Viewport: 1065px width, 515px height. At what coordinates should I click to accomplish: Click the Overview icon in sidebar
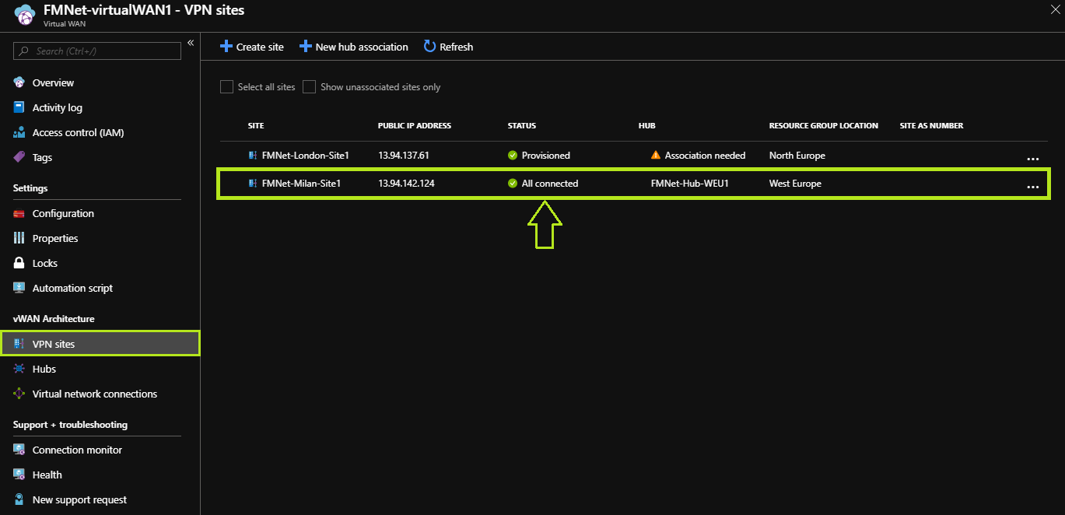tap(19, 82)
